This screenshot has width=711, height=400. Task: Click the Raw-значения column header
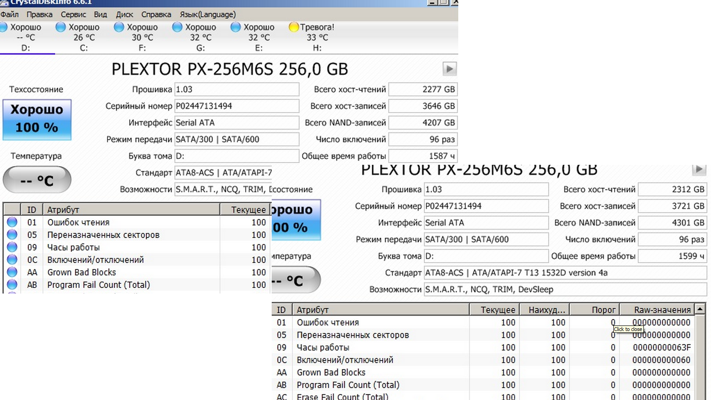click(x=662, y=310)
